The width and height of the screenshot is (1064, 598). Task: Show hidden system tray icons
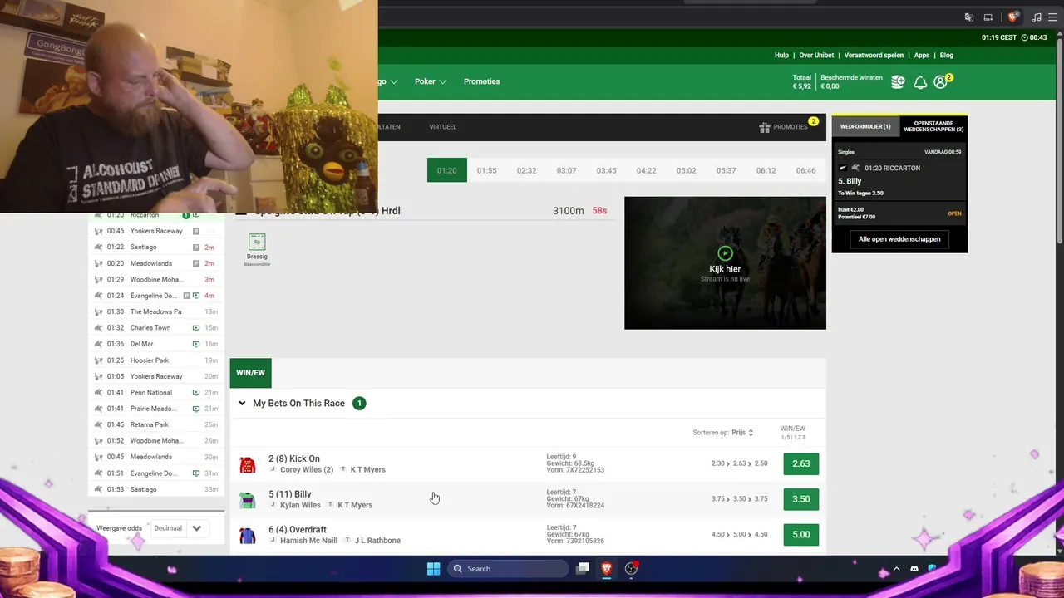[896, 569]
